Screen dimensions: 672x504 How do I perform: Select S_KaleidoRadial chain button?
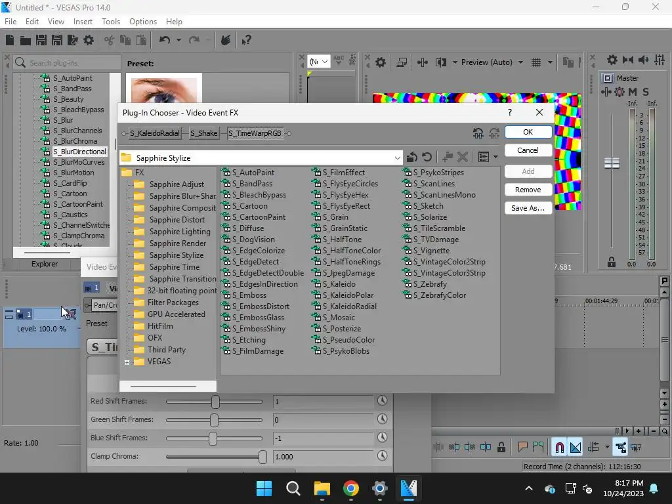coord(154,133)
